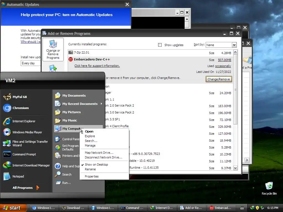Launch Windows Media Player icon
Screen dimensions: 283x212
(x=7, y=132)
